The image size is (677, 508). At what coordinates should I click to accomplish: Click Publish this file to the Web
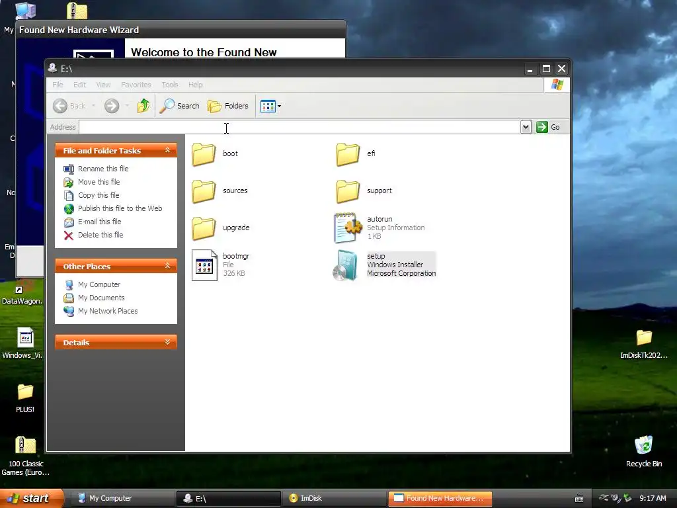tap(120, 208)
